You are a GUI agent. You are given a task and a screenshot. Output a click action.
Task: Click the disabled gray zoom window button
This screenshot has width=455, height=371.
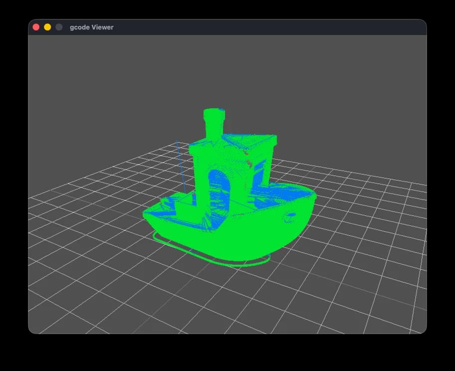pos(59,27)
